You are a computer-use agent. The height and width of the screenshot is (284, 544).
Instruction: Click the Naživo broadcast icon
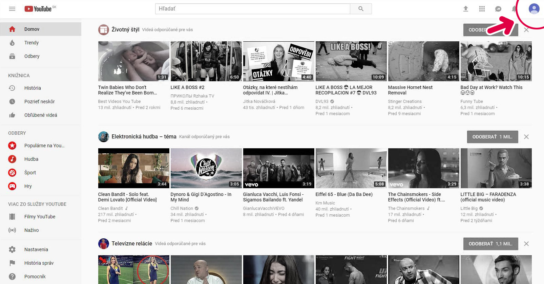(x=12, y=230)
